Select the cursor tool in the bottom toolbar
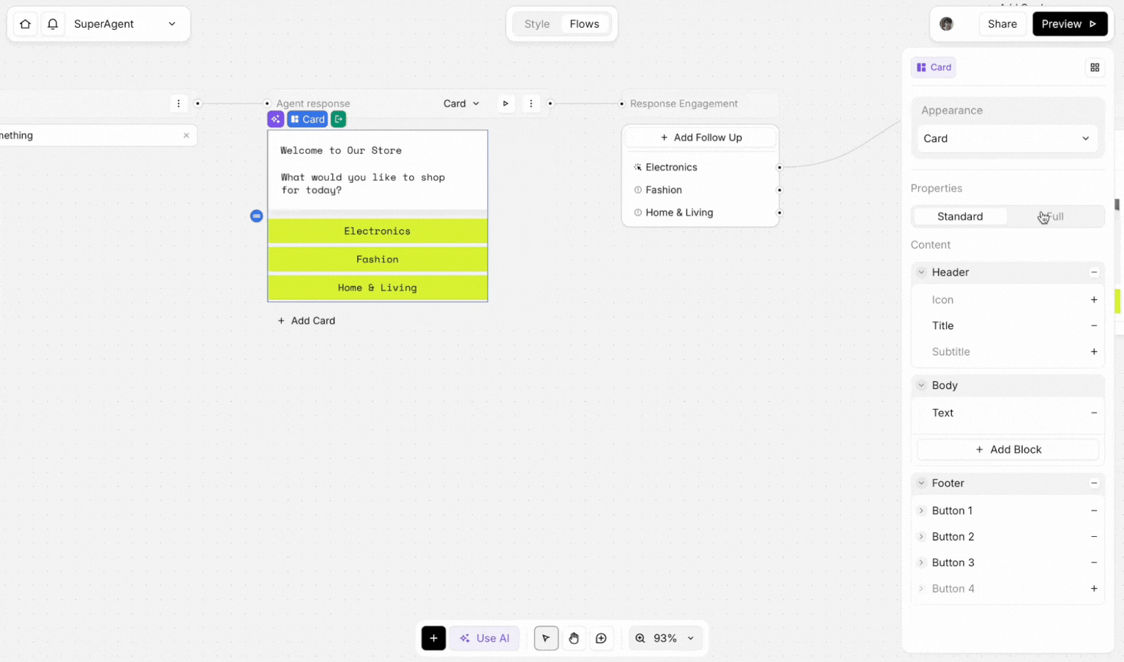1124x662 pixels. click(x=546, y=638)
